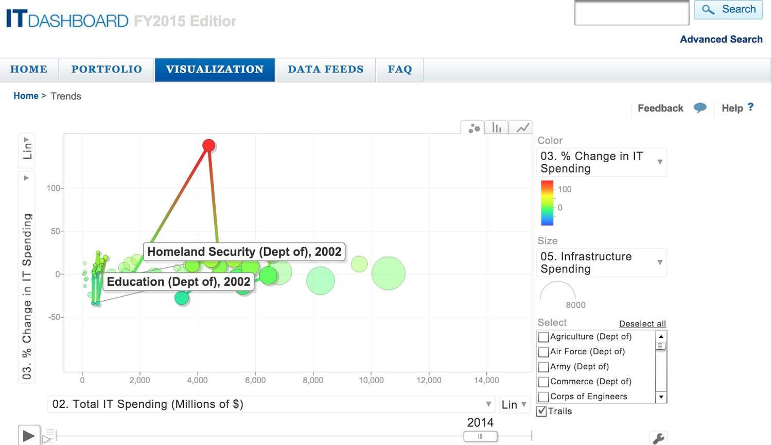Click the IT Dashboard logo
The image size is (772, 445).
67,20
